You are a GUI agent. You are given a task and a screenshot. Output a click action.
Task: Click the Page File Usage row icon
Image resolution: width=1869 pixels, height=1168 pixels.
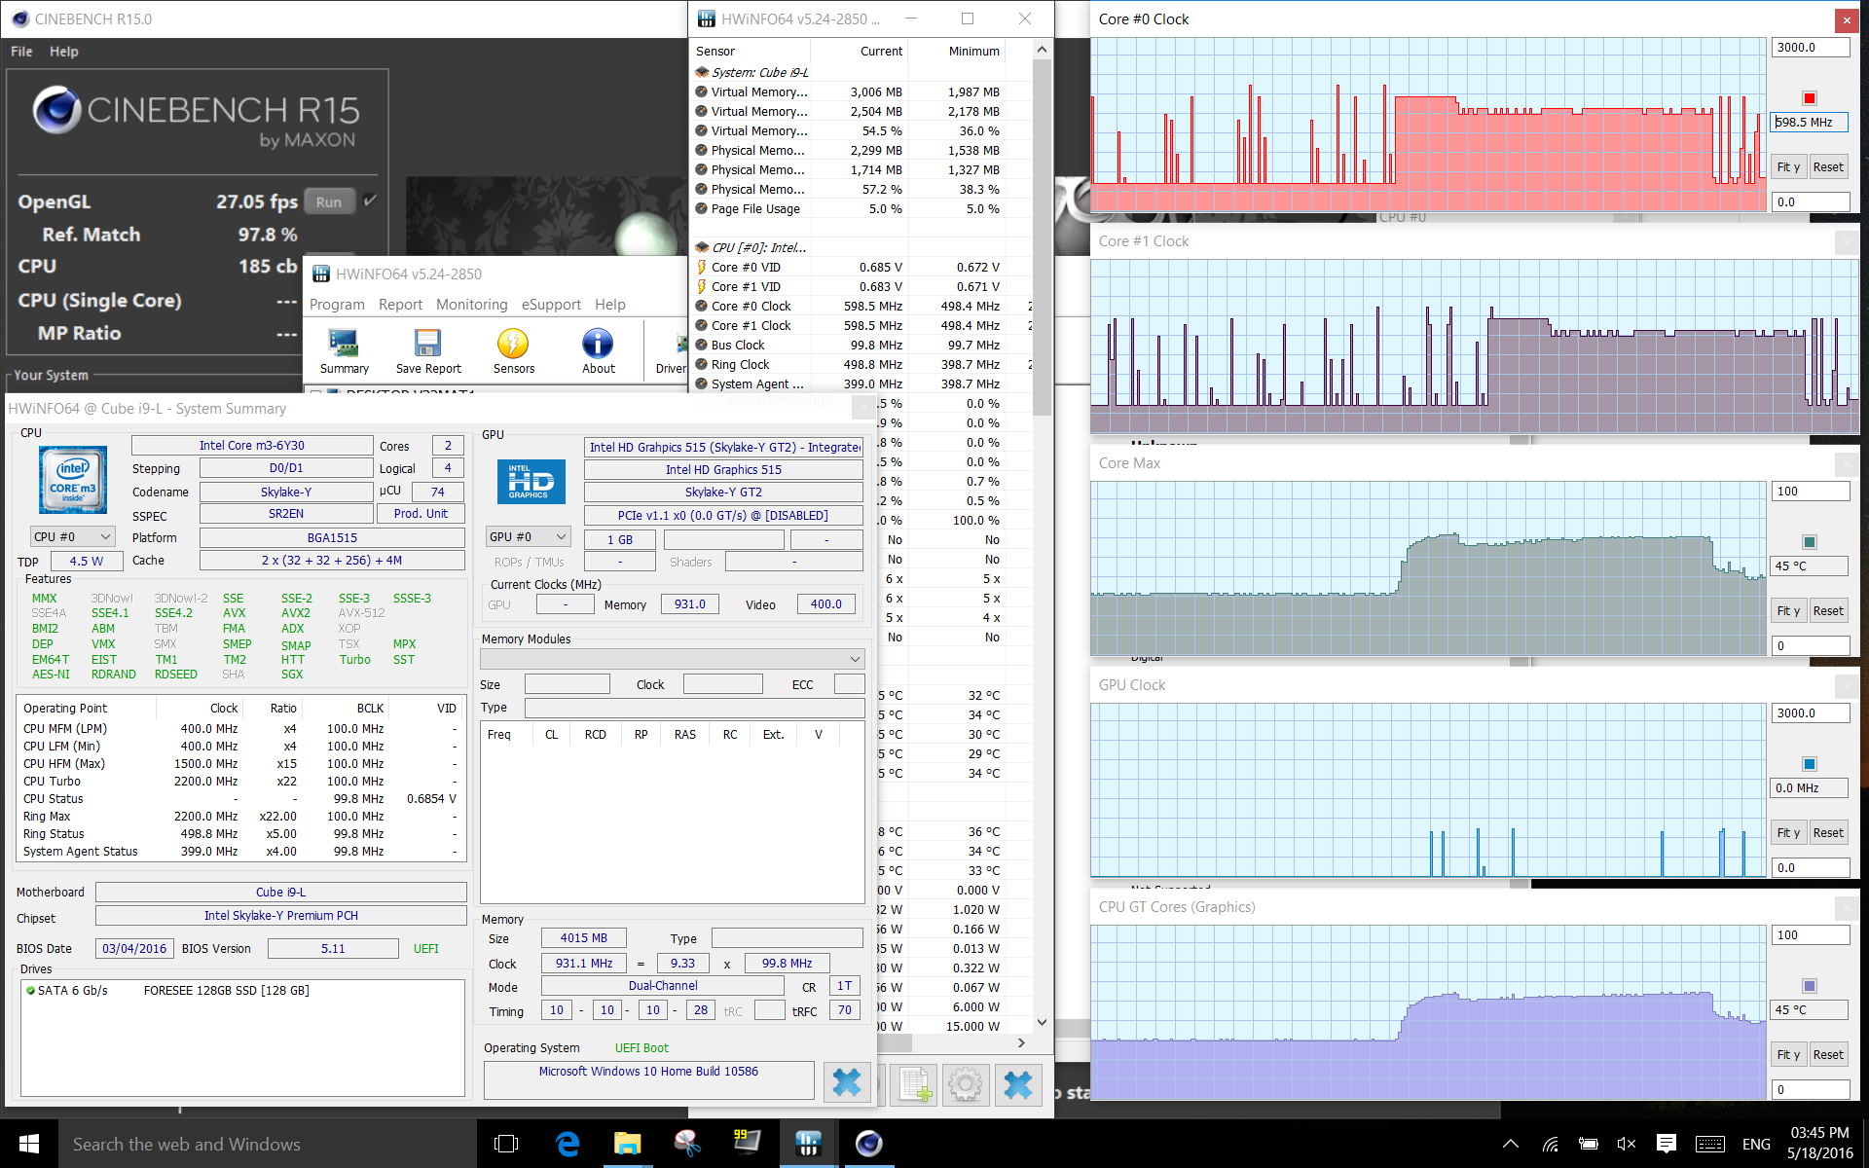pyautogui.click(x=701, y=209)
